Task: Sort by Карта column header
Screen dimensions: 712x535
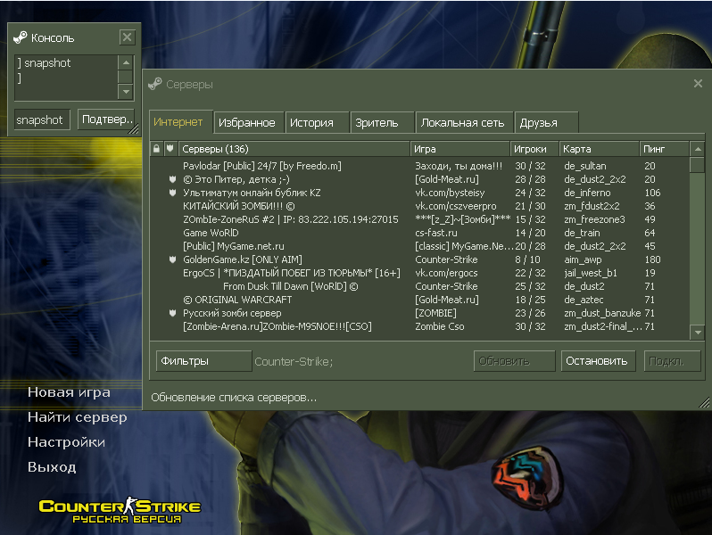Action: [599, 149]
